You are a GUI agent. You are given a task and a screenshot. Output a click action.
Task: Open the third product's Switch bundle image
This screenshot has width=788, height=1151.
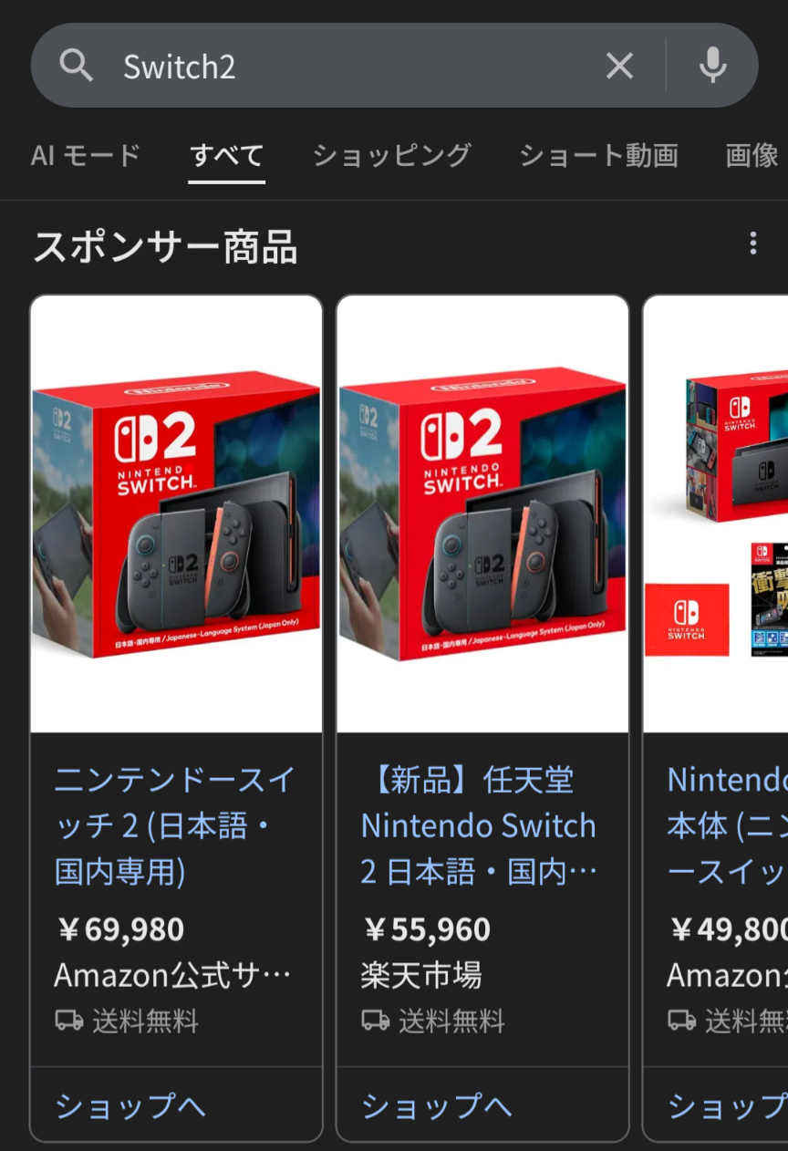[x=716, y=513]
